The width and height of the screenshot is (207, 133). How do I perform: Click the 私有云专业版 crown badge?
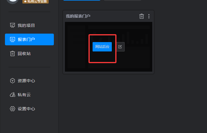coord(36,1)
